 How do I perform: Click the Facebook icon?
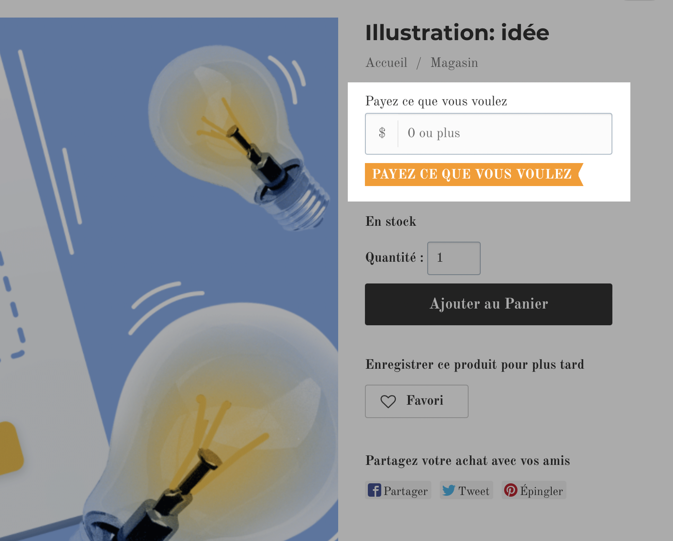pyautogui.click(x=374, y=490)
